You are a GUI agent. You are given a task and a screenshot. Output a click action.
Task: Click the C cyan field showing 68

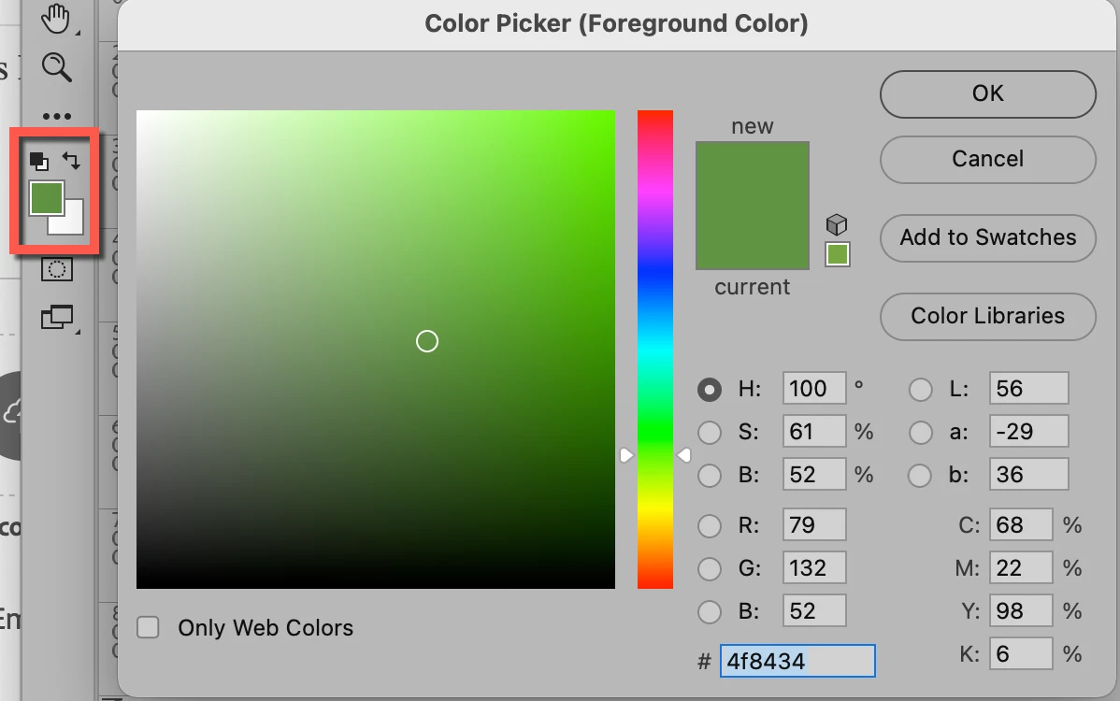coord(1021,524)
